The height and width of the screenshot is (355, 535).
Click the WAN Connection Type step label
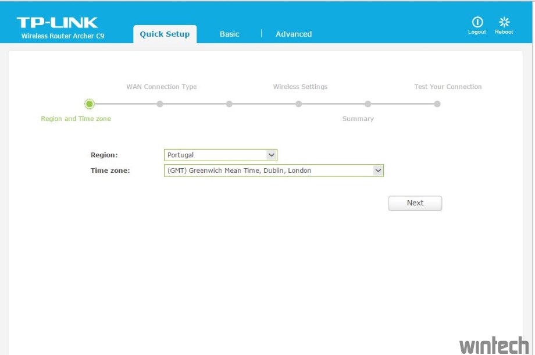(162, 87)
